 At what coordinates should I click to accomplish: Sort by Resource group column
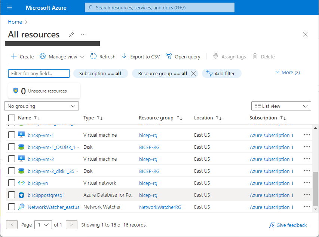161,118
